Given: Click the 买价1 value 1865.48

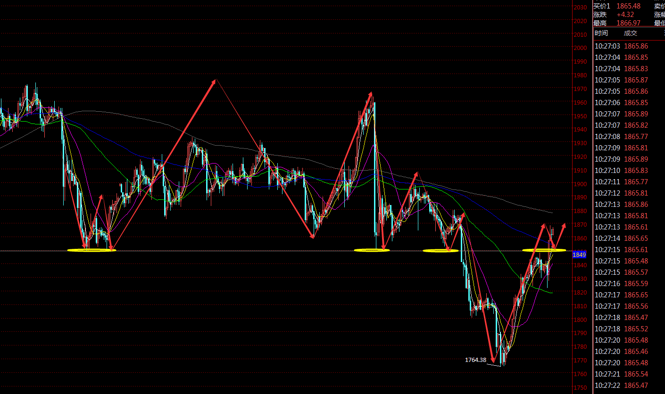Looking at the screenshot, I should click(629, 6).
